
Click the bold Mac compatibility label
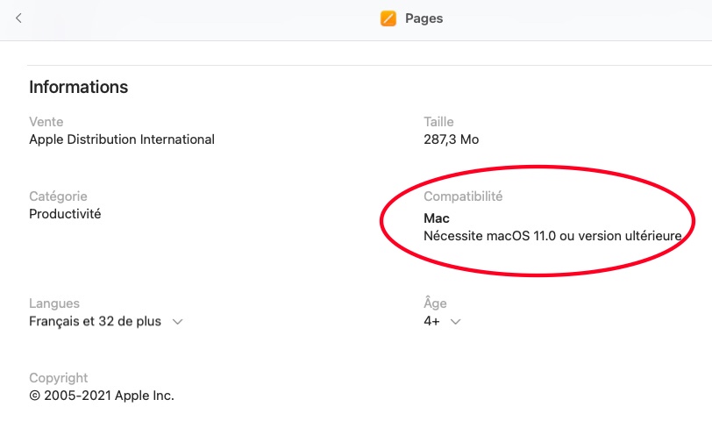437,218
